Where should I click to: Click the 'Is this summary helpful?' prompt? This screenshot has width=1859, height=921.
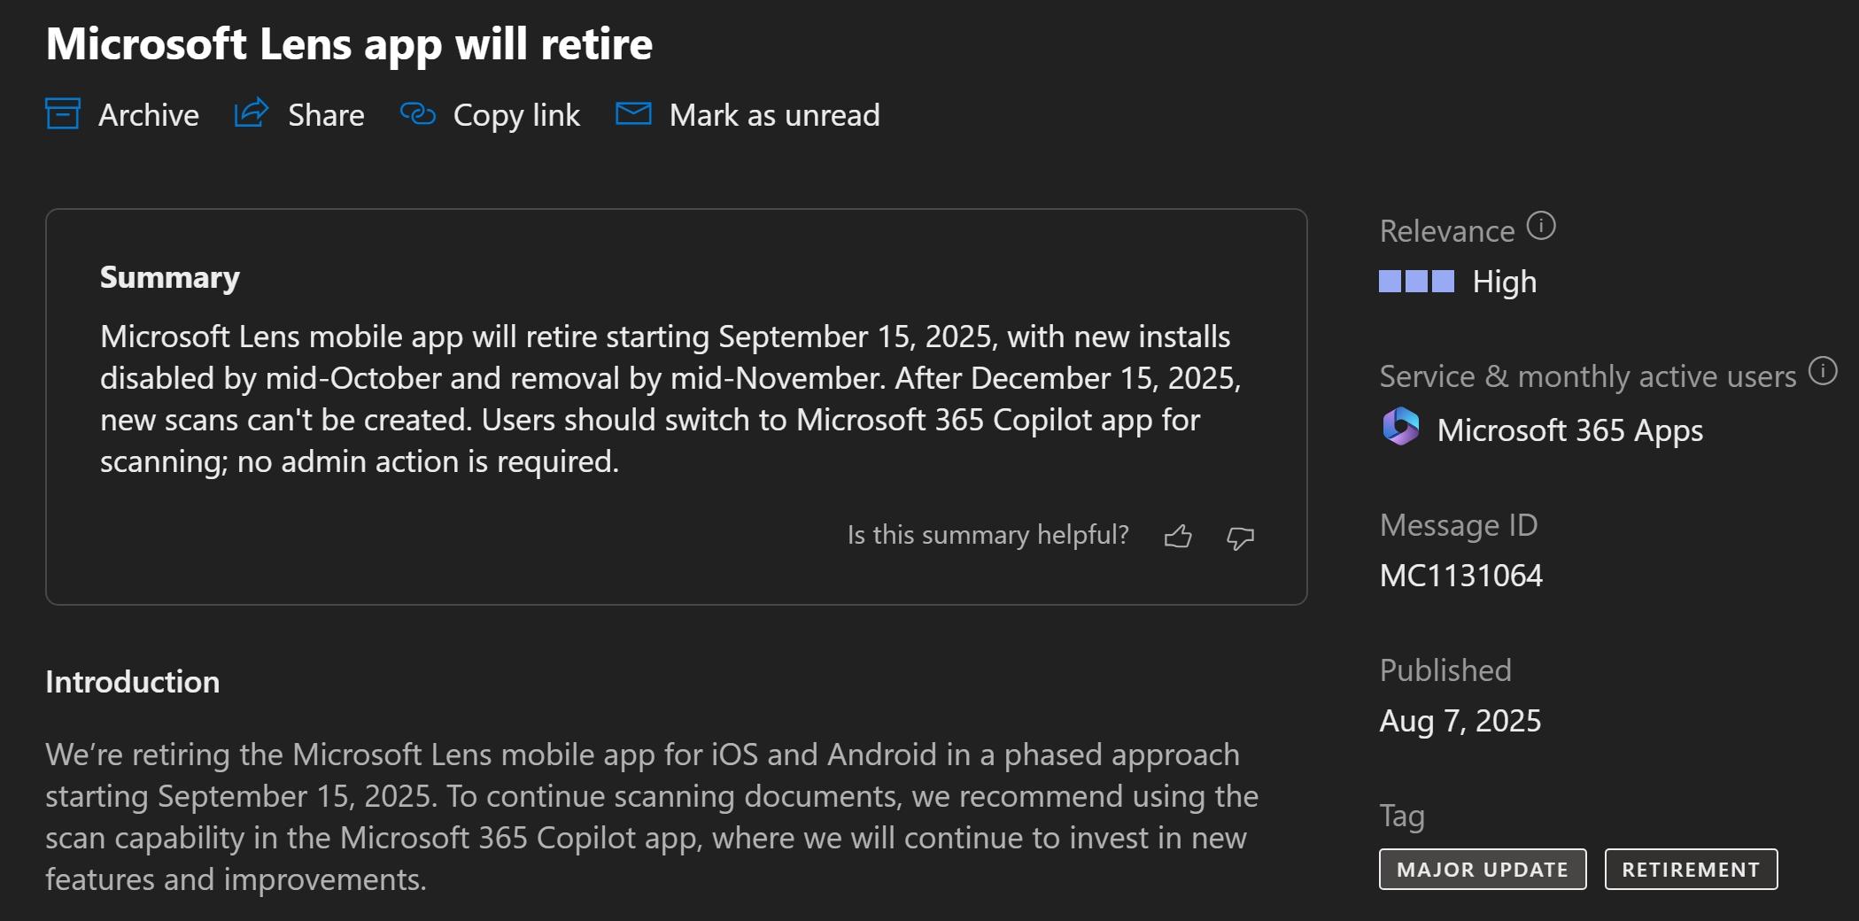tap(988, 535)
